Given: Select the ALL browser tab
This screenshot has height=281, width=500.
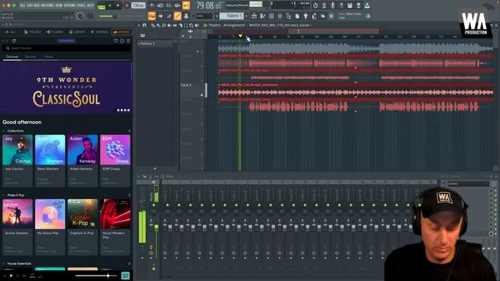Looking at the screenshot, I should [x=10, y=32].
